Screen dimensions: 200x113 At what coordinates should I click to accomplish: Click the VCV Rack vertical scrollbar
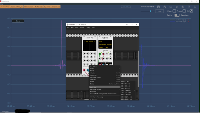[x=138, y=69]
